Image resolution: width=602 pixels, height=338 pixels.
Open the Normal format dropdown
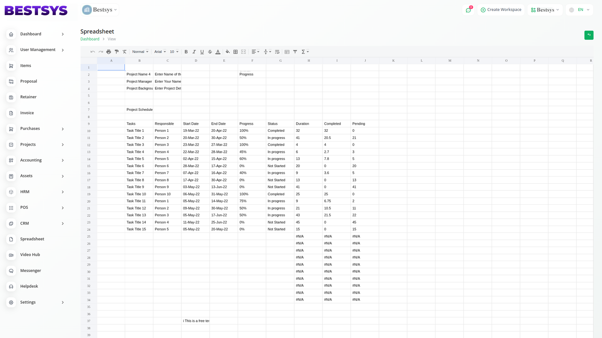(x=140, y=52)
